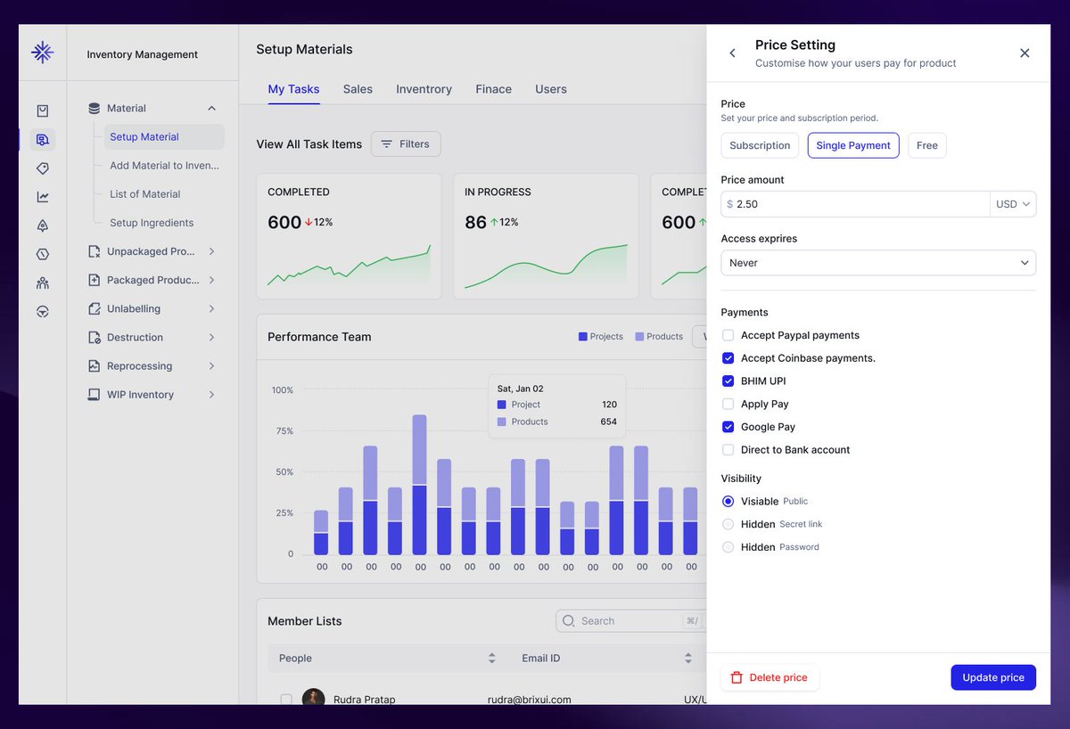Open the steering wheel icon in sidebar
This screenshot has width=1070, height=729.
point(42,311)
